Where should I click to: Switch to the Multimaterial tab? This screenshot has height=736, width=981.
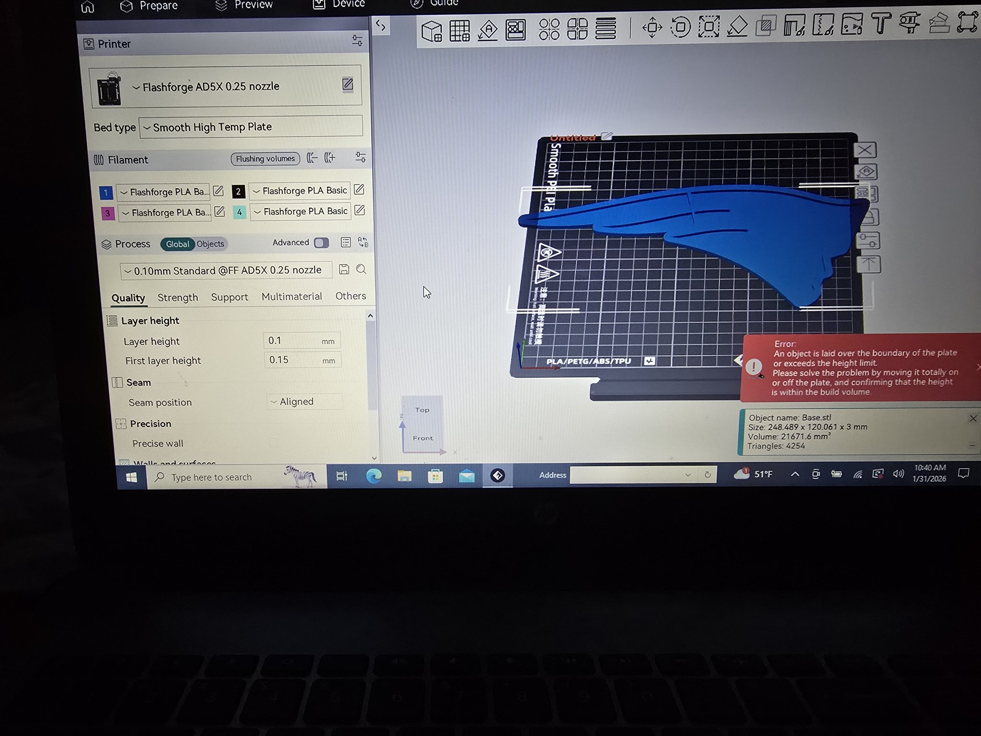coord(292,297)
